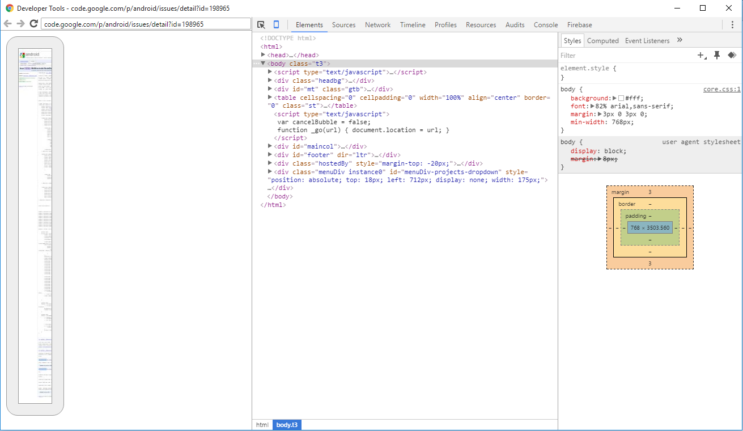Collapse the body class t3 node
The width and height of the screenshot is (743, 431).
(x=263, y=64)
